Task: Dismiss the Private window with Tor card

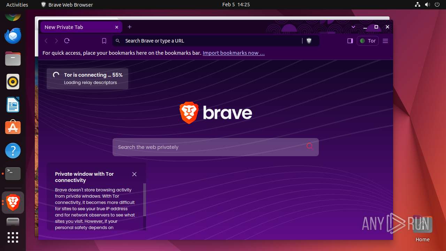Action: [134, 174]
